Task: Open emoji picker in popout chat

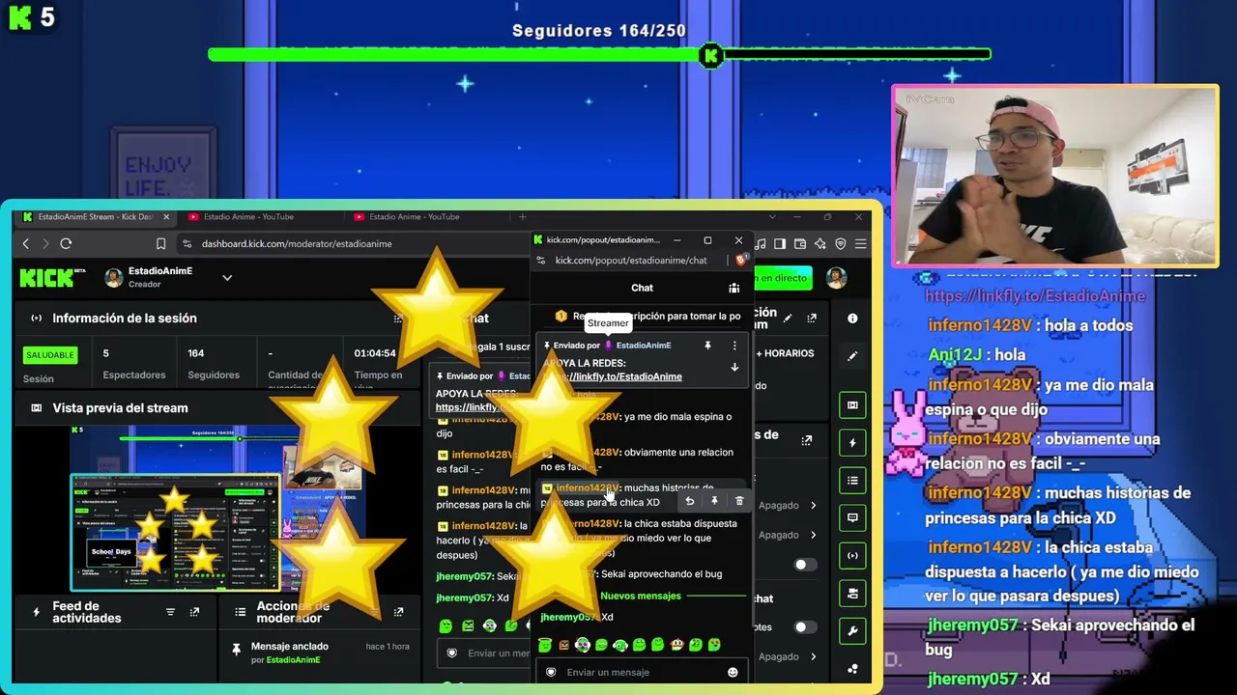Action: point(732,672)
